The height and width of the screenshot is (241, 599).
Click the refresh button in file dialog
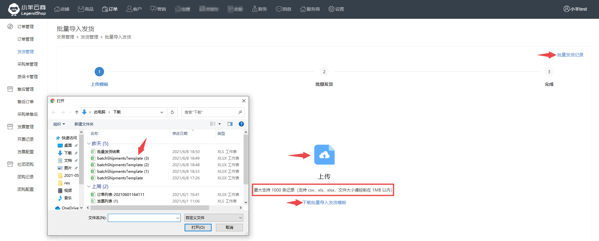[172, 112]
